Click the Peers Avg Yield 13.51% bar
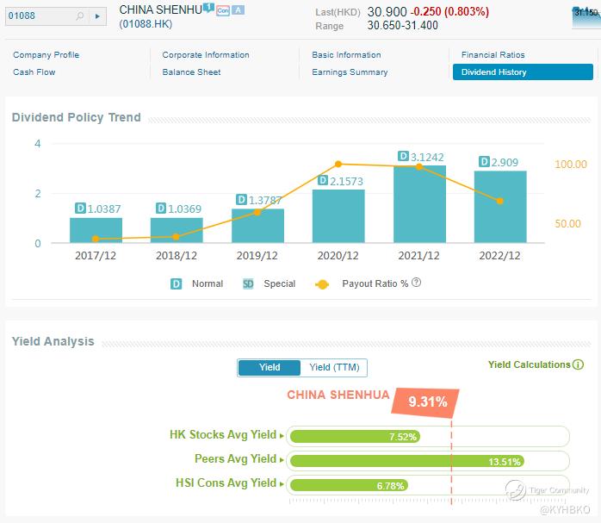Image resolution: width=601 pixels, height=523 pixels. (x=407, y=461)
